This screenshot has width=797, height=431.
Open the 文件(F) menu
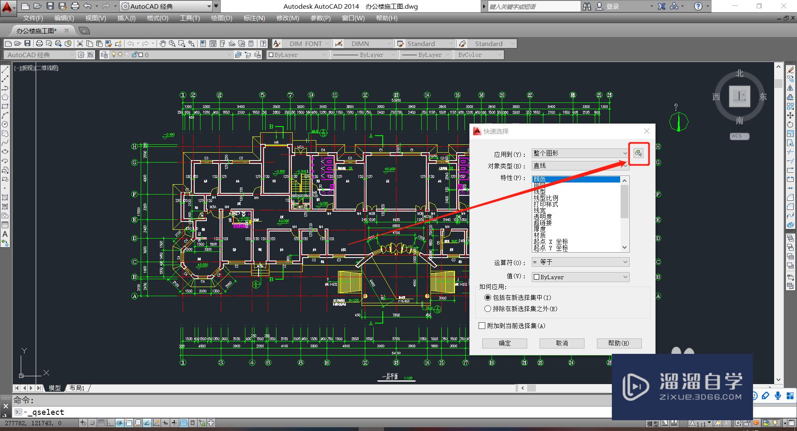pos(33,18)
